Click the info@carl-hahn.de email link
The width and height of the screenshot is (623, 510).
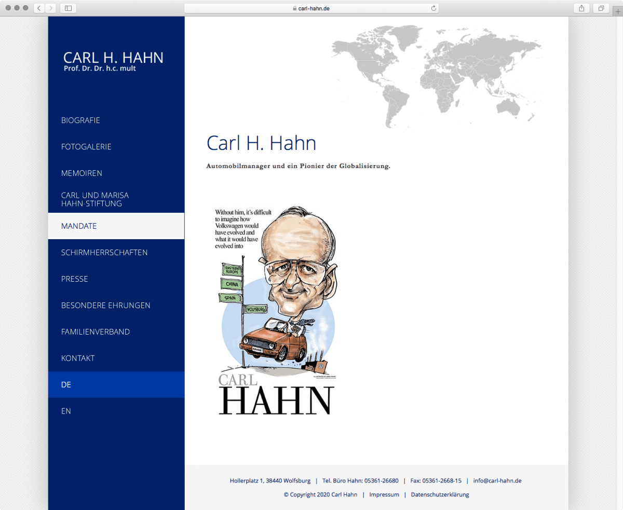click(x=497, y=481)
